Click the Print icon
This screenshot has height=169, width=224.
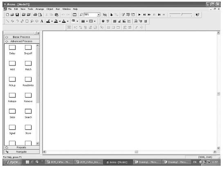click(x=35, y=15)
